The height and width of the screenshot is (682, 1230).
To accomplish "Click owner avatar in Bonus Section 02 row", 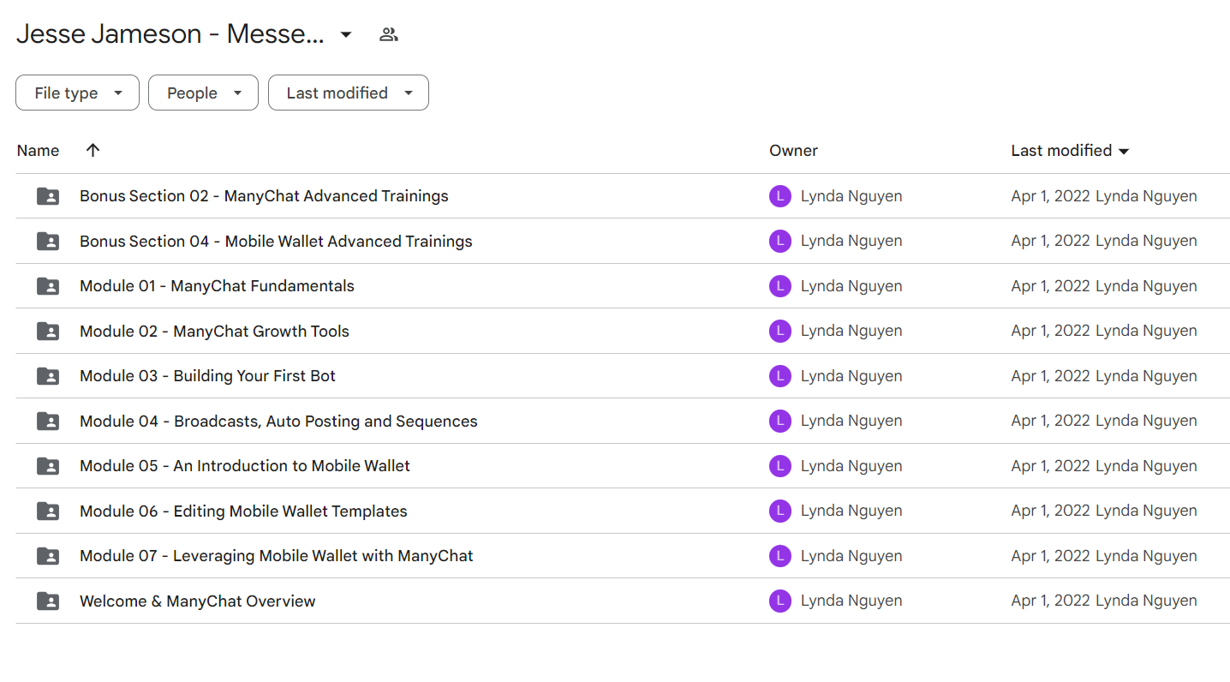I will click(780, 196).
